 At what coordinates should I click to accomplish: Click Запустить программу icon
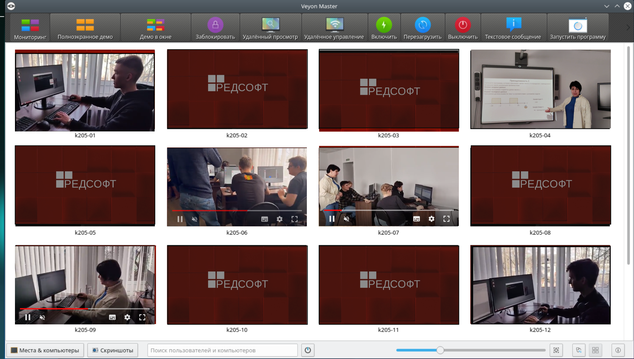[x=578, y=25]
